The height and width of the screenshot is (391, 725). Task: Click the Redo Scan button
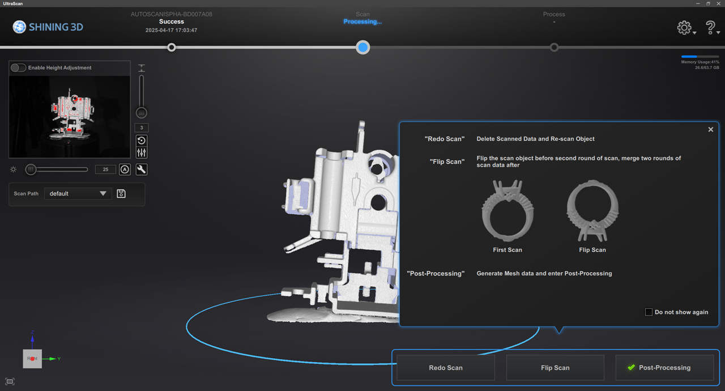[x=445, y=368]
